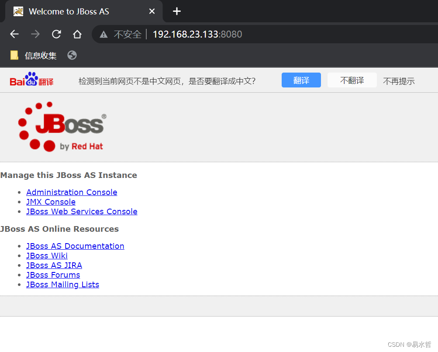Reload the page with the refresh icon
438x352 pixels.
[x=56, y=34]
